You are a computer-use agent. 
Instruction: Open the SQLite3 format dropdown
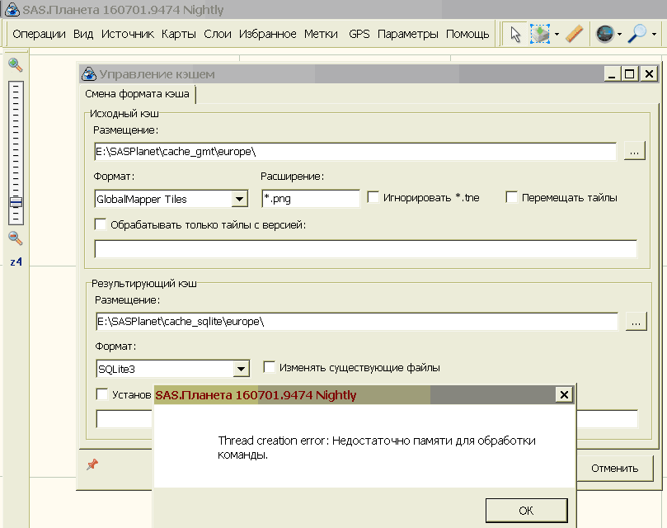click(x=241, y=369)
